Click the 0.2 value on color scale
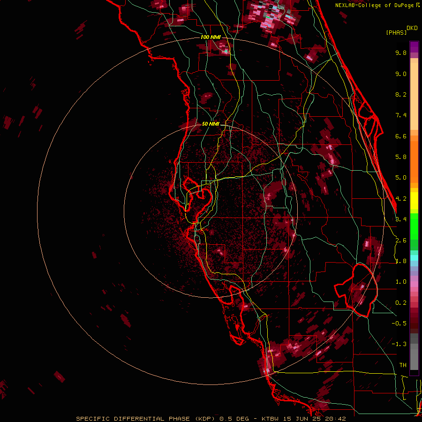 pos(401,303)
